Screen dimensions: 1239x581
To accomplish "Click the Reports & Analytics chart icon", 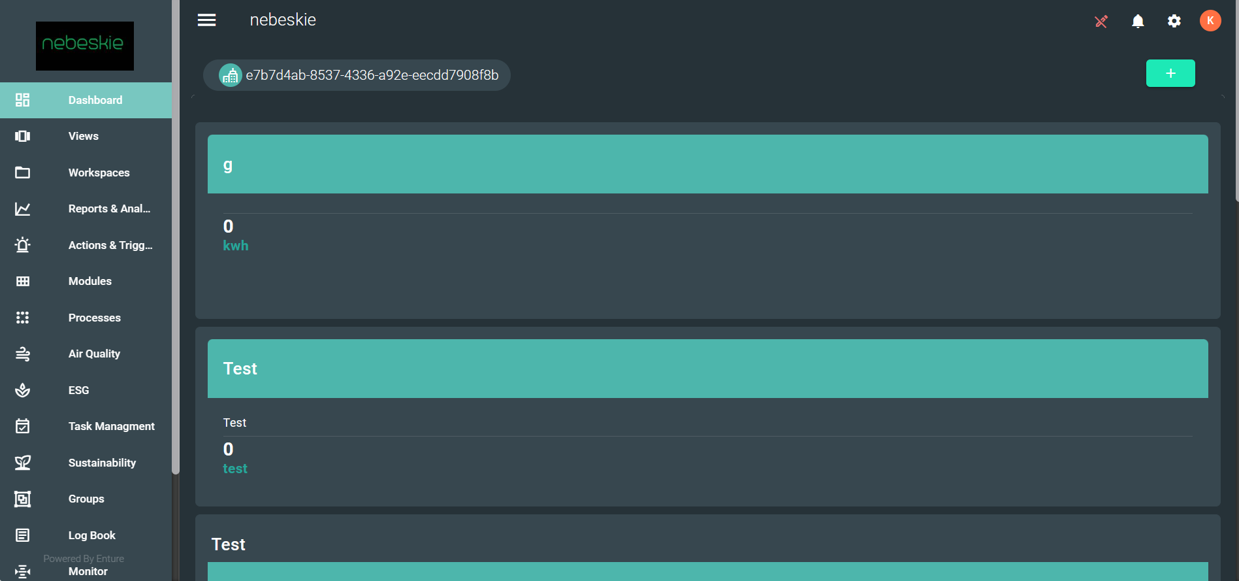I will [23, 209].
